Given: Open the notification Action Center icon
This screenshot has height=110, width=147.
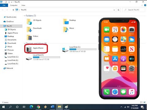Looking at the screenshot, I should coord(142,107).
